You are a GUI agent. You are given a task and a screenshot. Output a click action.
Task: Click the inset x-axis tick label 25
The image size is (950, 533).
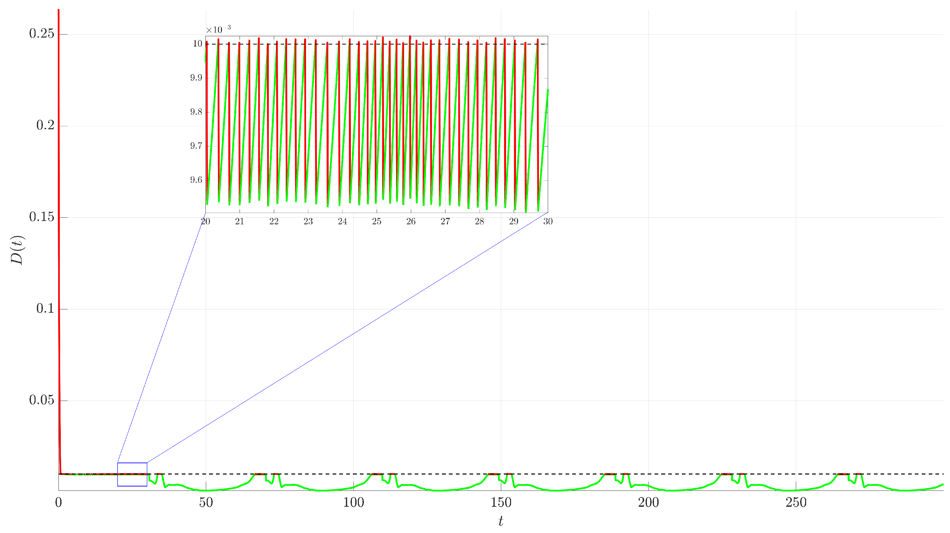tap(376, 221)
